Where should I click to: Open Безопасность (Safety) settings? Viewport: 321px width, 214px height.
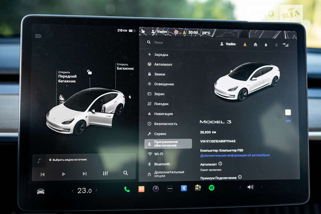163,124
